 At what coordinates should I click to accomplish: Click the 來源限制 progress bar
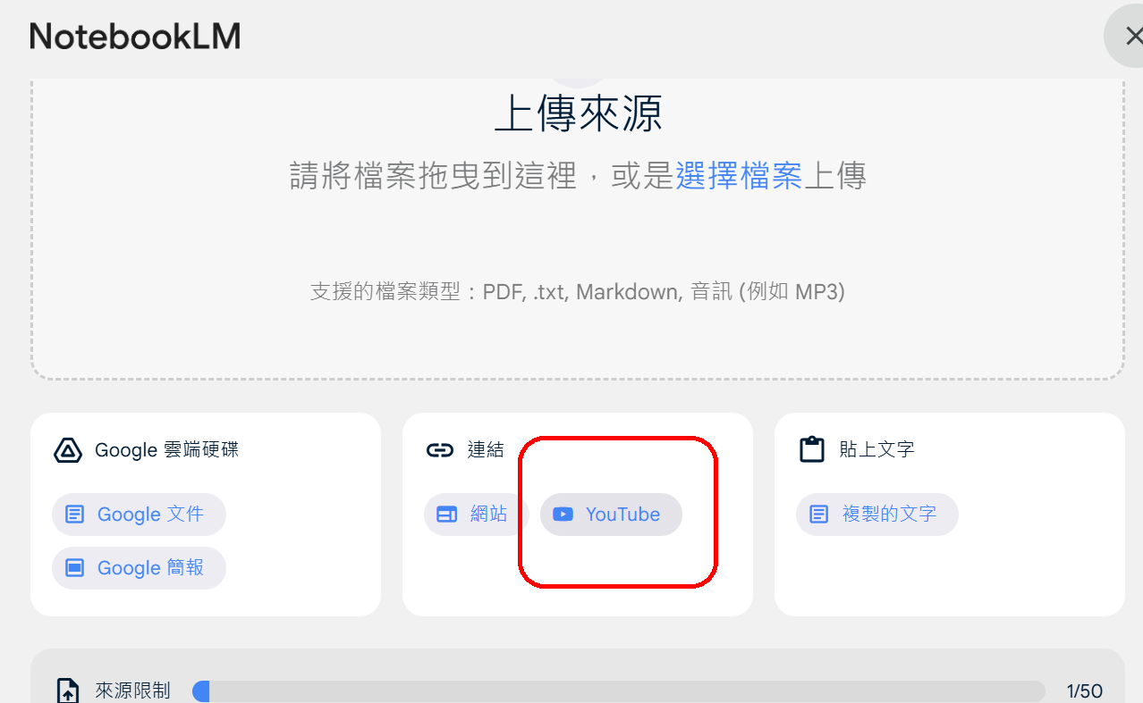618,691
